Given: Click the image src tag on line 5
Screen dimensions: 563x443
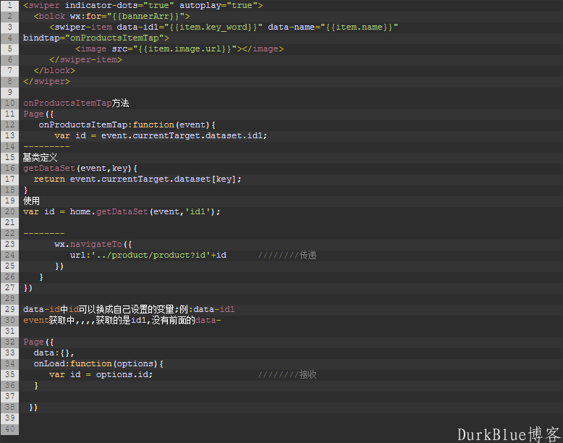Looking at the screenshot, I should point(179,49).
